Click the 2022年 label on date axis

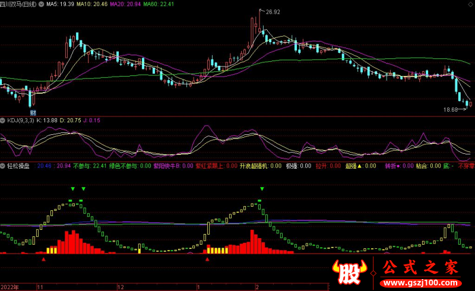[x=9, y=287]
